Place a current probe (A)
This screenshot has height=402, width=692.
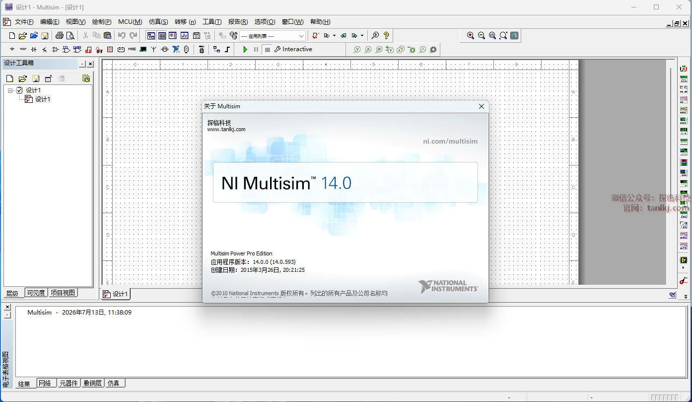(368, 49)
